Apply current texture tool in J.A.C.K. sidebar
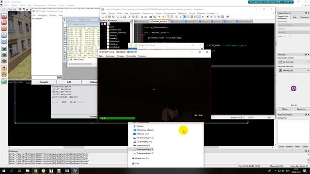This screenshot has width=310, height=174. pyautogui.click(x=4, y=55)
